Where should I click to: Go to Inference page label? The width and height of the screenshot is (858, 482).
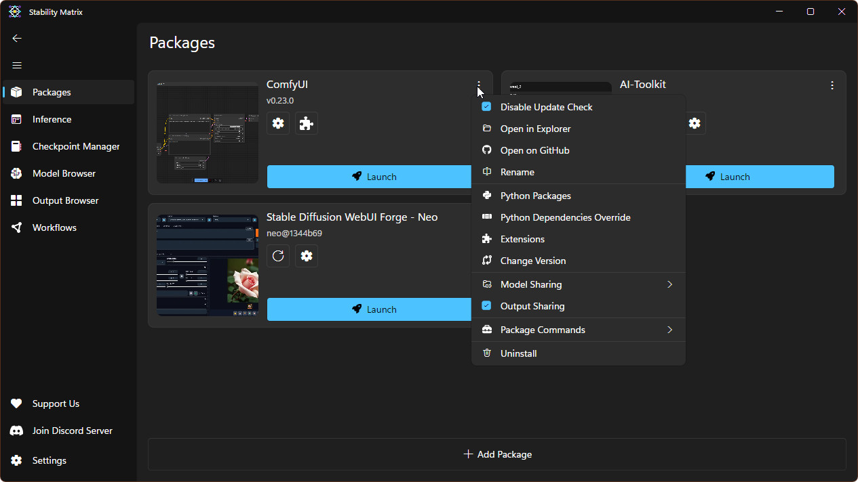click(x=52, y=119)
